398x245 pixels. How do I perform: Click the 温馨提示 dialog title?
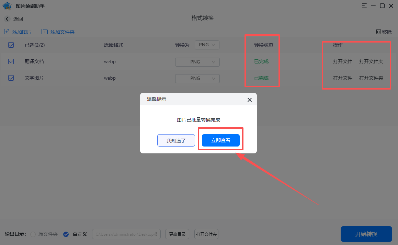click(157, 99)
